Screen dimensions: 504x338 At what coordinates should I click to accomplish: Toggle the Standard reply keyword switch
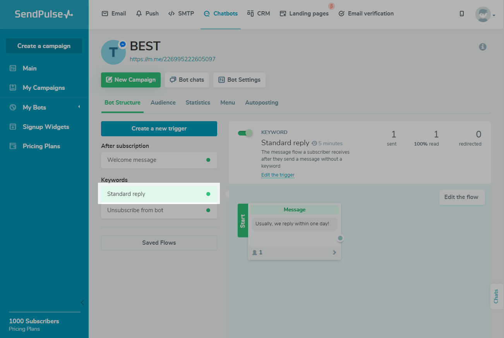pyautogui.click(x=245, y=133)
